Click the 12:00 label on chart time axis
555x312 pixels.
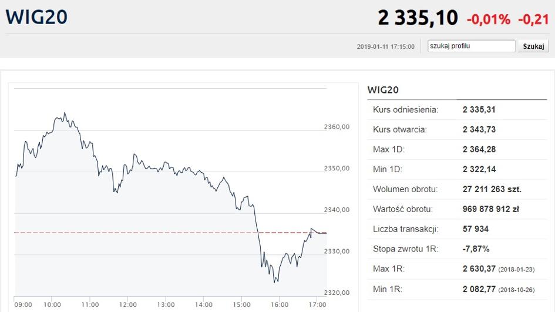point(128,304)
